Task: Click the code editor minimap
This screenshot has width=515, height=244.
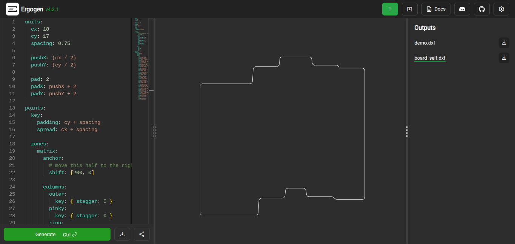Action: coord(141,60)
